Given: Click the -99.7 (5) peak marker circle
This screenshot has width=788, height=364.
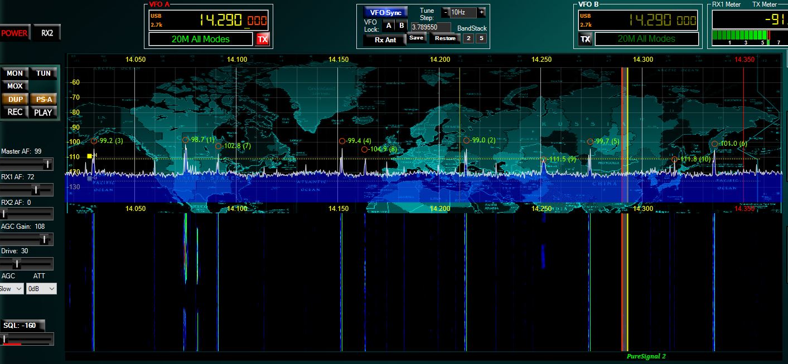Looking at the screenshot, I should 590,142.
